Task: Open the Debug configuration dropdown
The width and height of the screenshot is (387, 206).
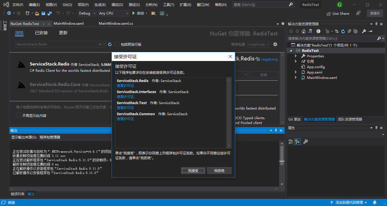Action: coord(87,13)
